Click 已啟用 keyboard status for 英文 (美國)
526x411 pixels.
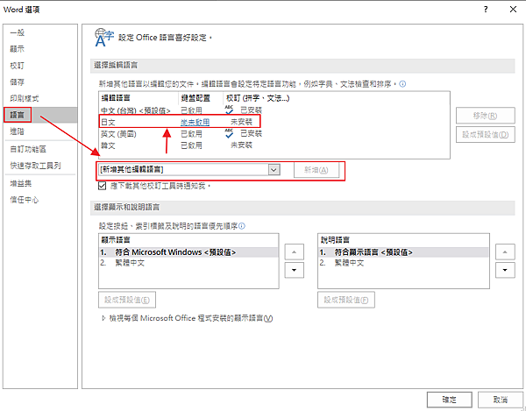pyautogui.click(x=191, y=134)
